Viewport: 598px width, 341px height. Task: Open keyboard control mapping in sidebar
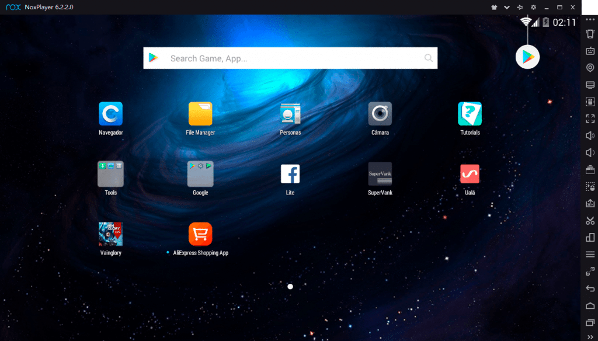[x=590, y=51]
